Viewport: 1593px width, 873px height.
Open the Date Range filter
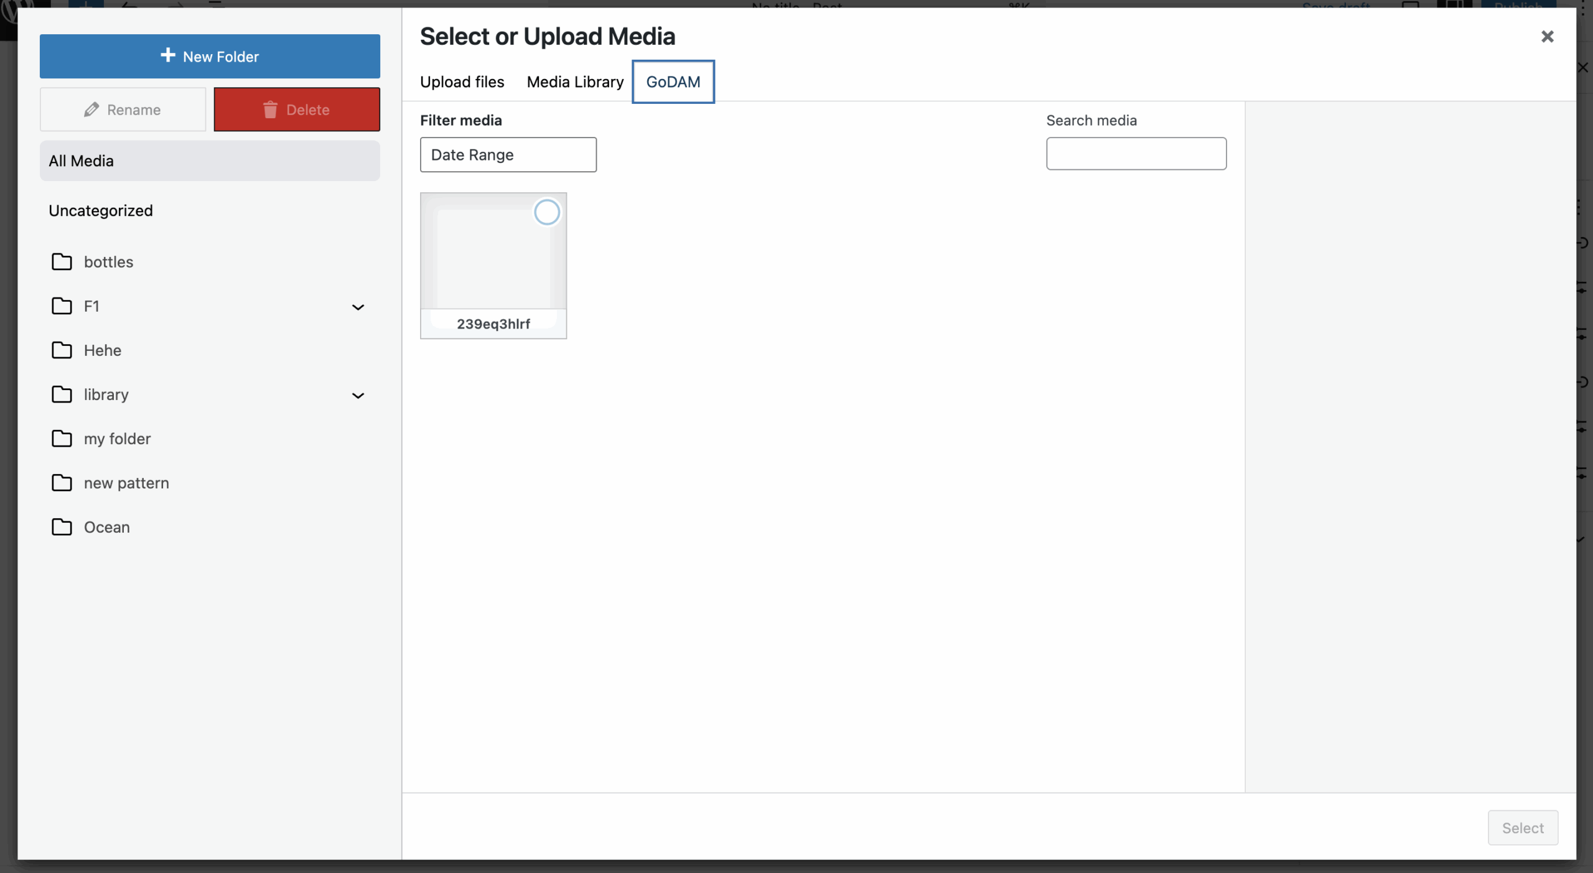508,154
